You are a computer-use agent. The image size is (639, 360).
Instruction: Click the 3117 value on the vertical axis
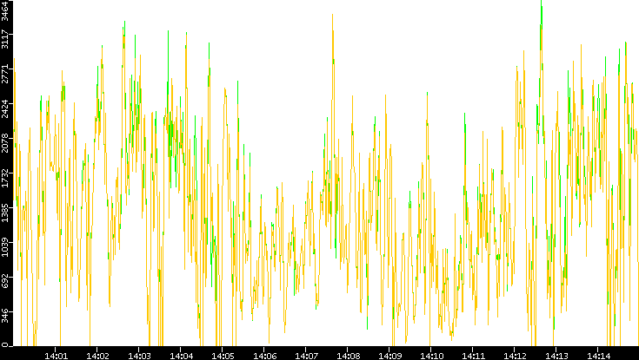coord(5,39)
